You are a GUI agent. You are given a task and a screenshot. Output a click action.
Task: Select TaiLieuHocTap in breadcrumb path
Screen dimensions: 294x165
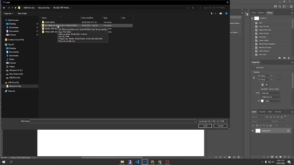(x=44, y=8)
